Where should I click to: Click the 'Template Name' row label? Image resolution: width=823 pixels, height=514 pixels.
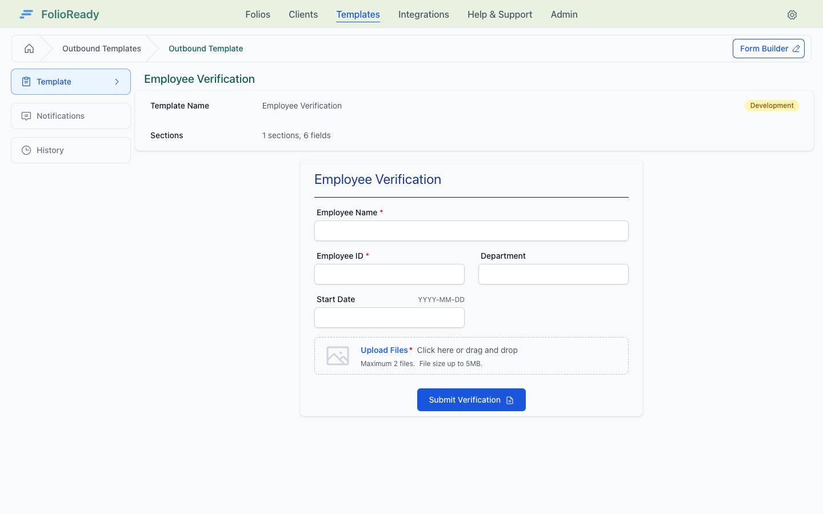click(179, 106)
